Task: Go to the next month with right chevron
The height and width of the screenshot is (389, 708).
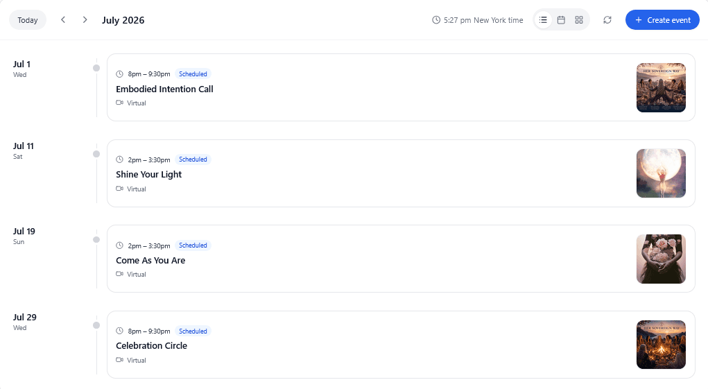Action: point(85,20)
